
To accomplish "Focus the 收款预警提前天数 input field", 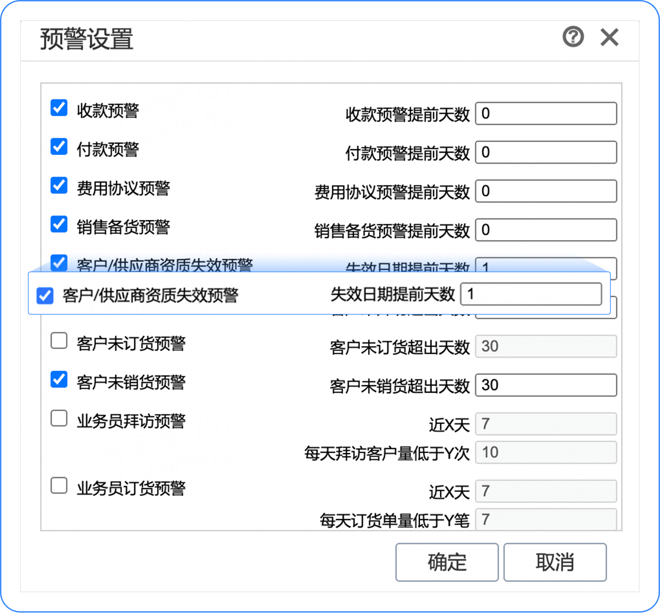I will click(546, 114).
